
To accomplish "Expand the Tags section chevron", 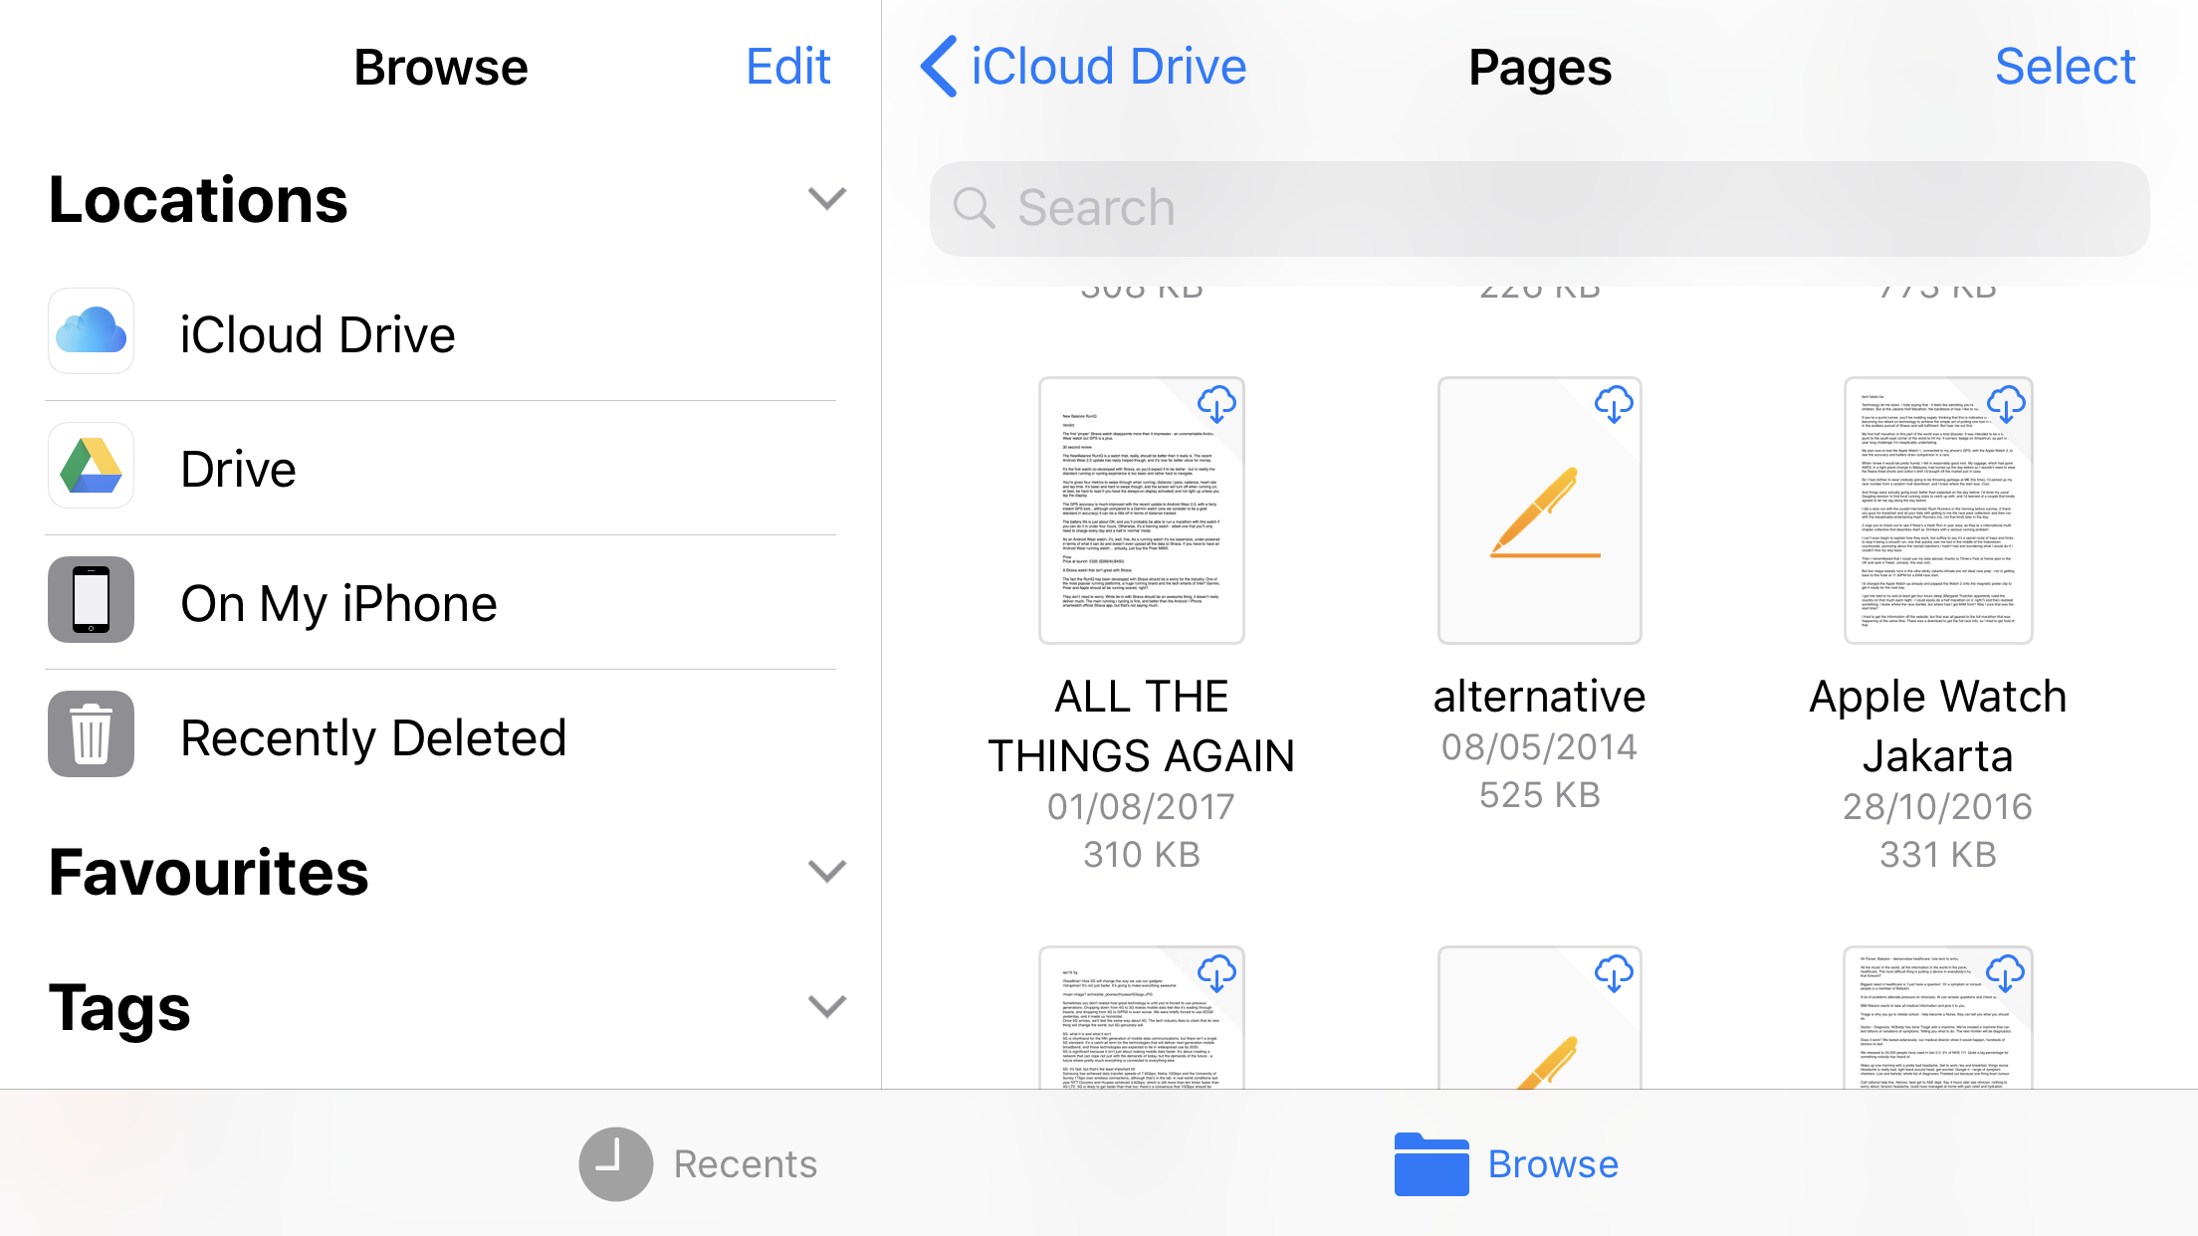I will coord(826,1006).
